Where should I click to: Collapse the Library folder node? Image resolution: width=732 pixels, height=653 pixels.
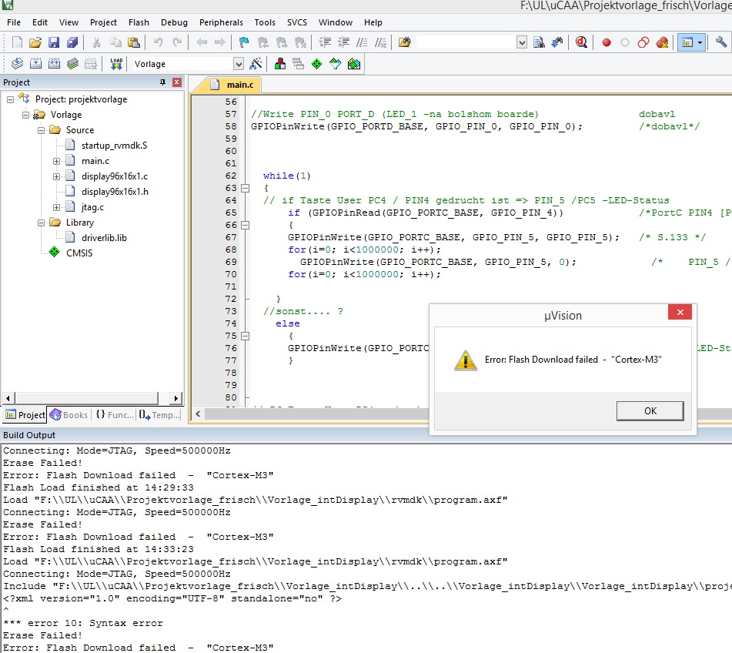pyautogui.click(x=41, y=223)
